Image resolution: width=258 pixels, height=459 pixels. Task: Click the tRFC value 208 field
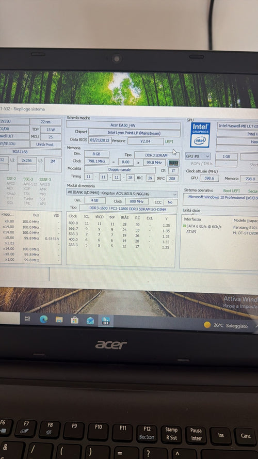tap(172, 178)
